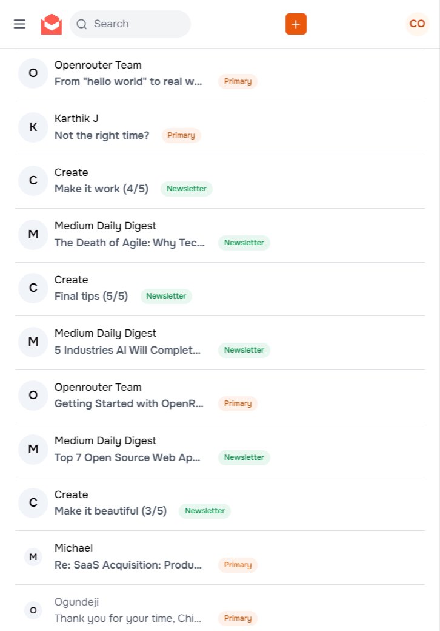Click Newsletter tag on "Make it beautiful (3/5)"

tap(205, 511)
